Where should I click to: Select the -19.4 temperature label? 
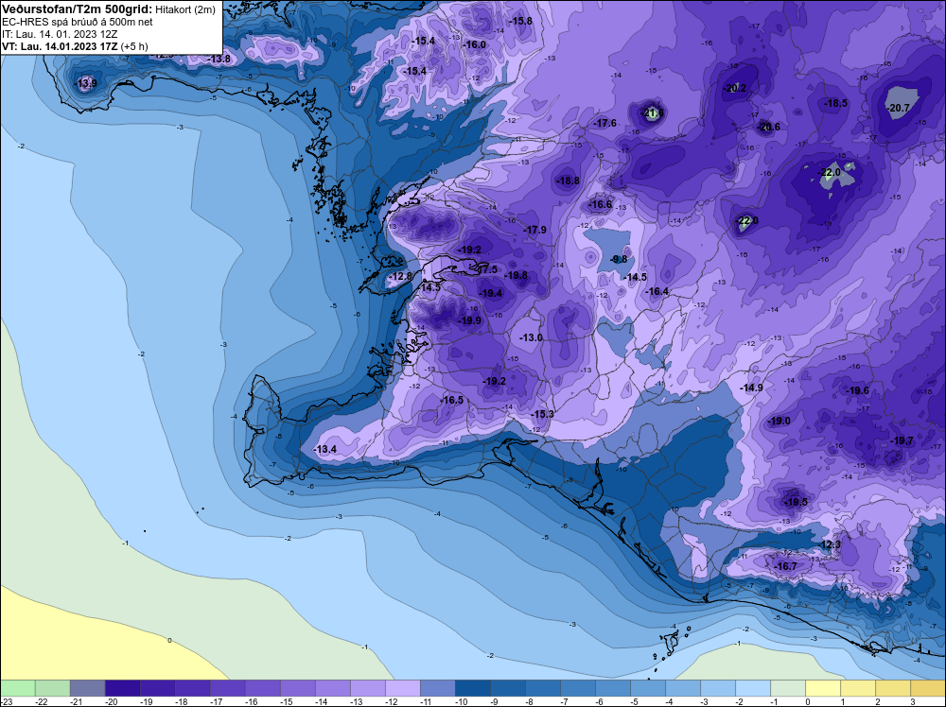pos(491,293)
